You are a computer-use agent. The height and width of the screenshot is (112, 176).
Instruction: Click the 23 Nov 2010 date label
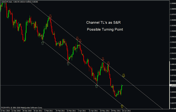[x=5, y=111]
